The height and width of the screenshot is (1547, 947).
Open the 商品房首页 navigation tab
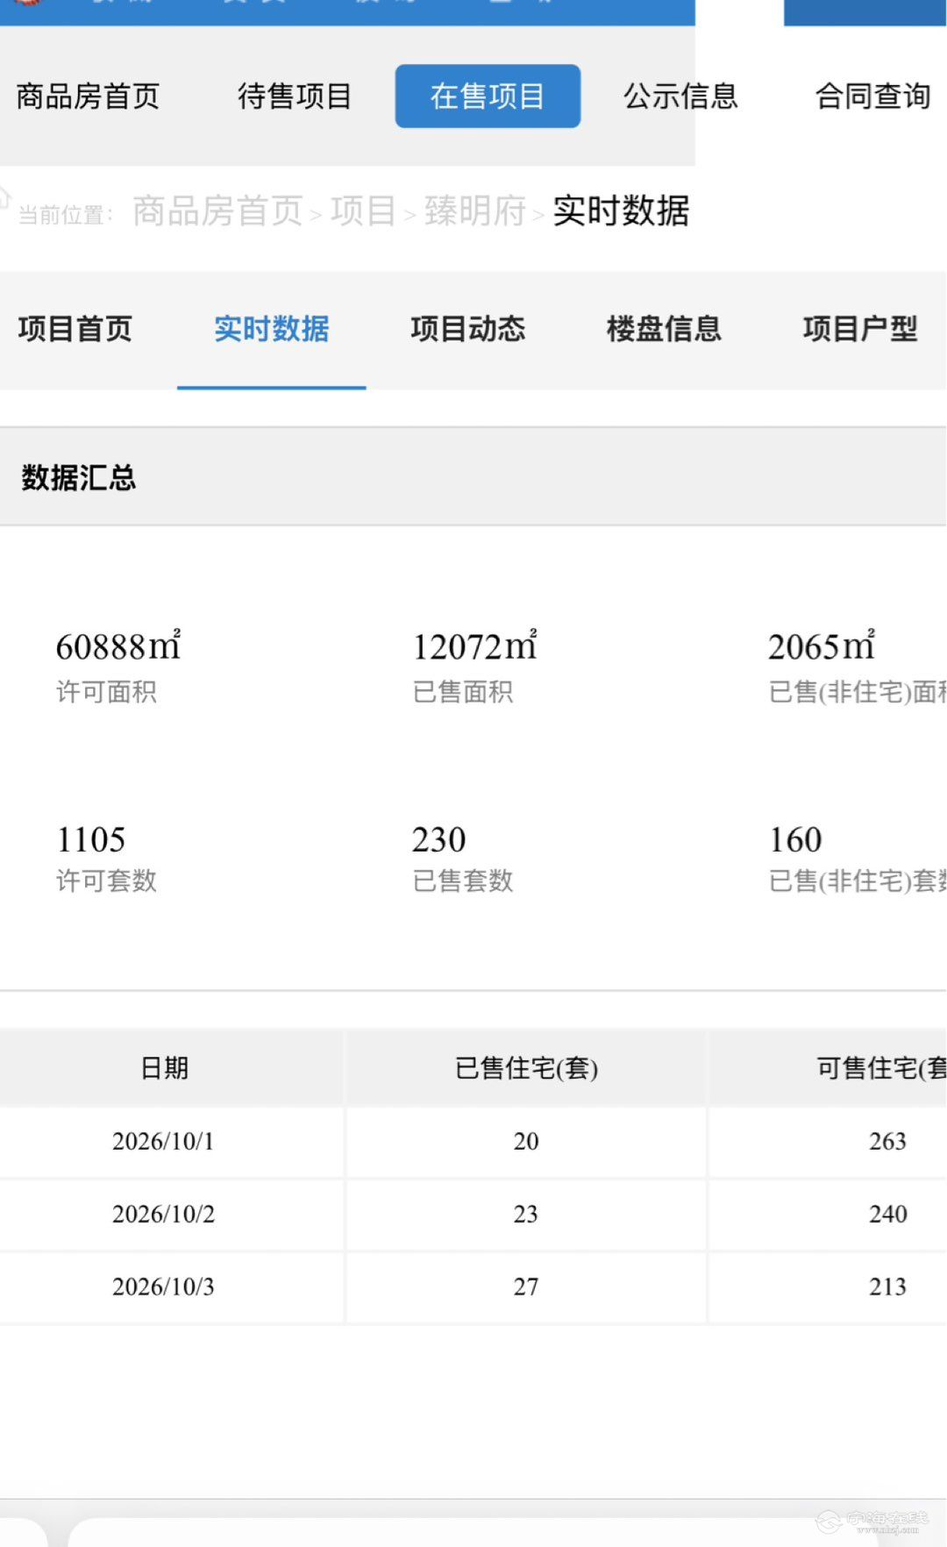(88, 96)
